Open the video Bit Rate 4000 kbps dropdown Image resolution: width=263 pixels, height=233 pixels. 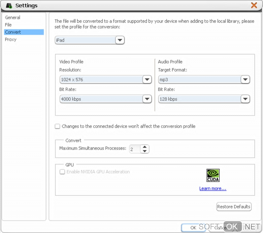coord(147,99)
